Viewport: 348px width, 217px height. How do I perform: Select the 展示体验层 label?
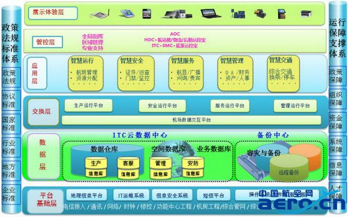[x=53, y=13]
